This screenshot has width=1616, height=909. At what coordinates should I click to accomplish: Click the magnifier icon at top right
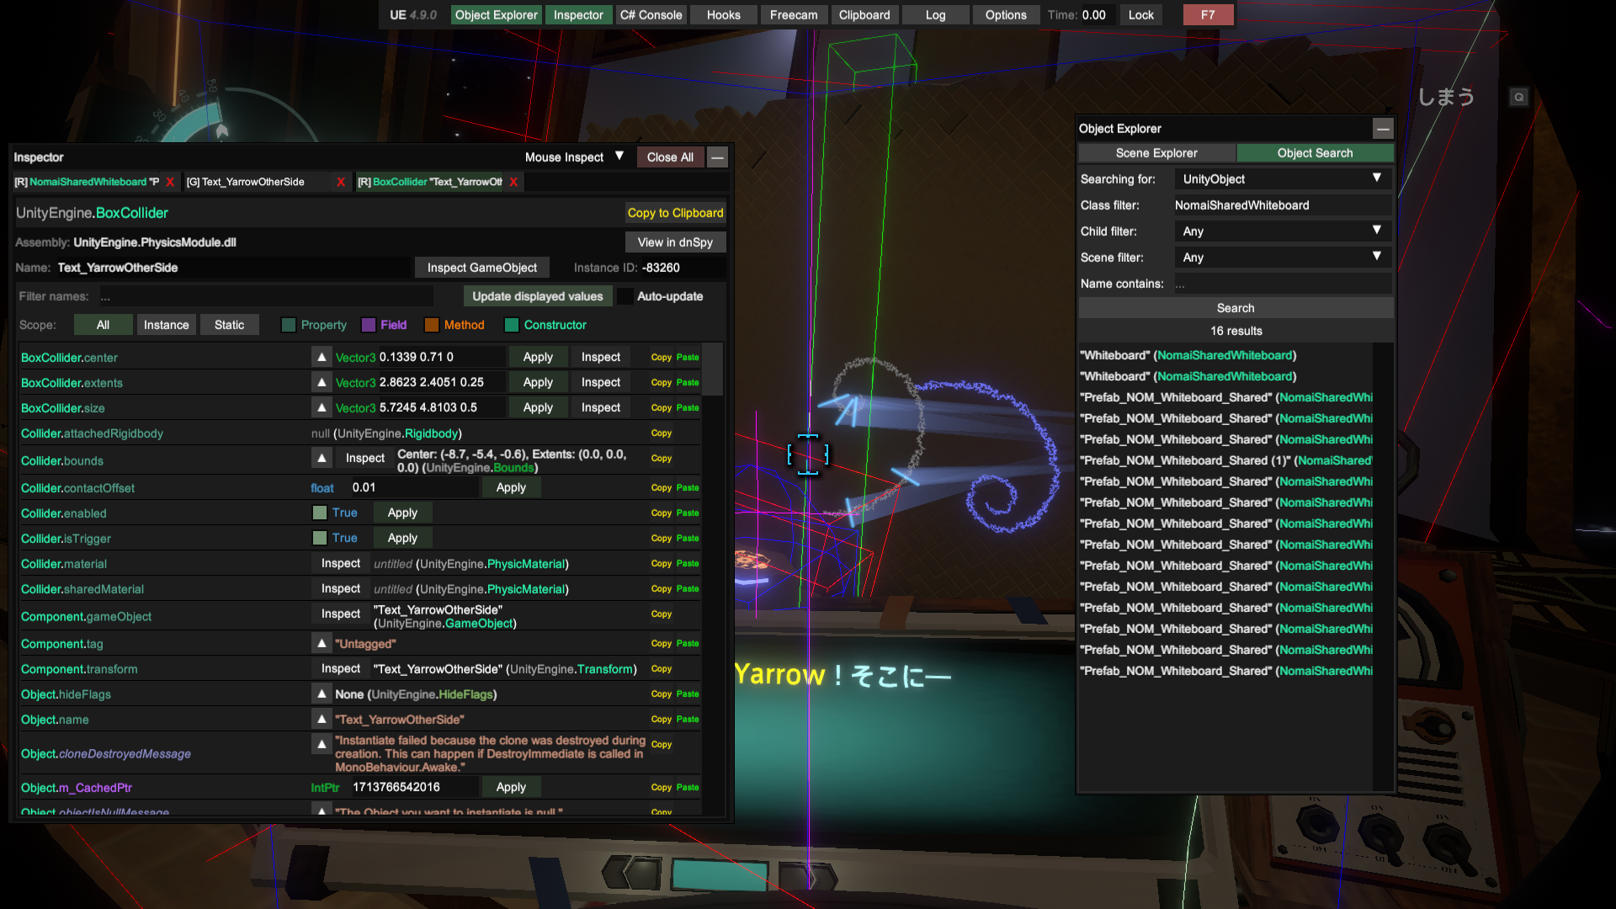pyautogui.click(x=1518, y=98)
